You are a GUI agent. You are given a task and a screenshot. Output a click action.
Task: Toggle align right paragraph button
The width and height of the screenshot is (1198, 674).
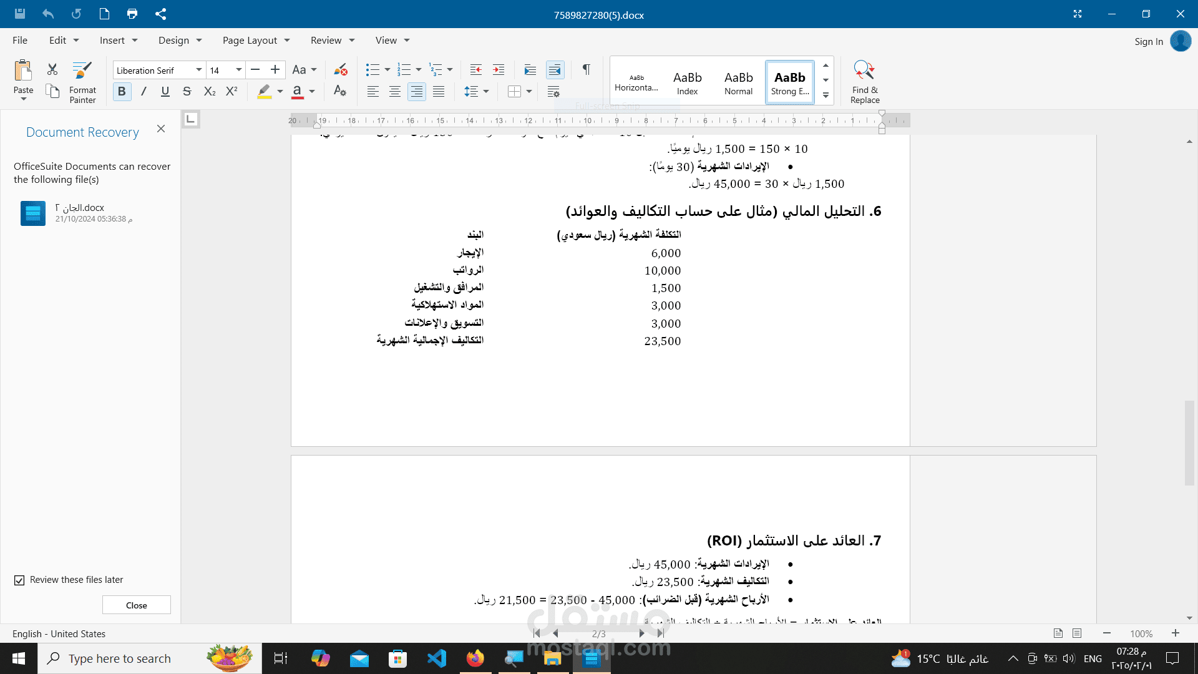tap(417, 92)
